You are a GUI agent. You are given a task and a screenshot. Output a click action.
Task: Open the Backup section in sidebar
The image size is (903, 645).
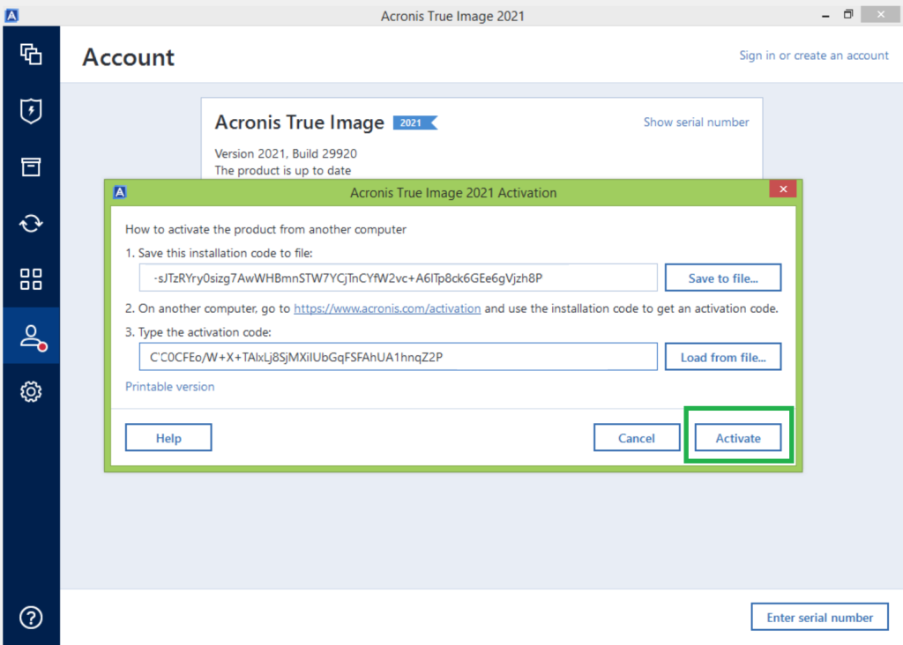pyautogui.click(x=31, y=55)
